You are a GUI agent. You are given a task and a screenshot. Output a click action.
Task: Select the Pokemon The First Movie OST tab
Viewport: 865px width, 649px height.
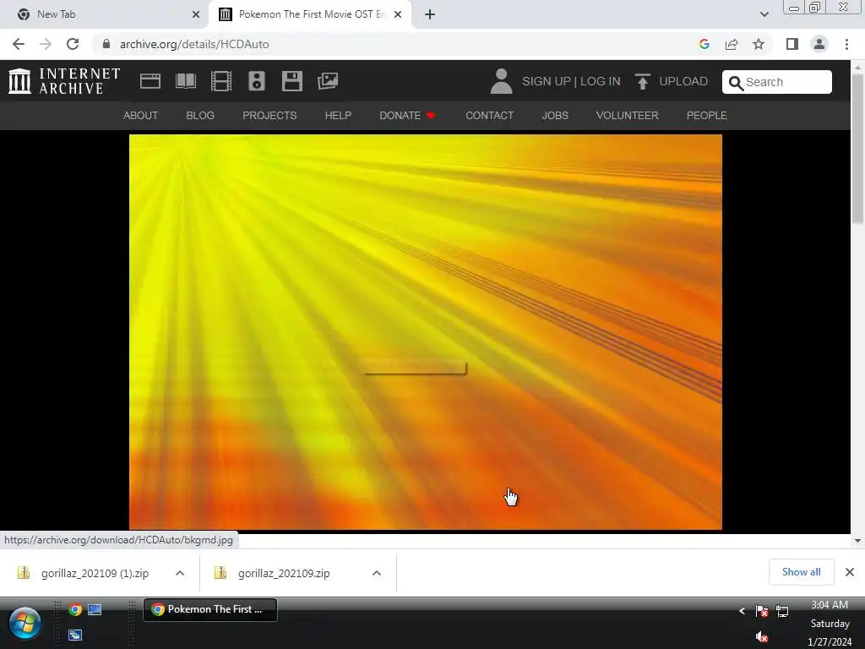click(309, 14)
